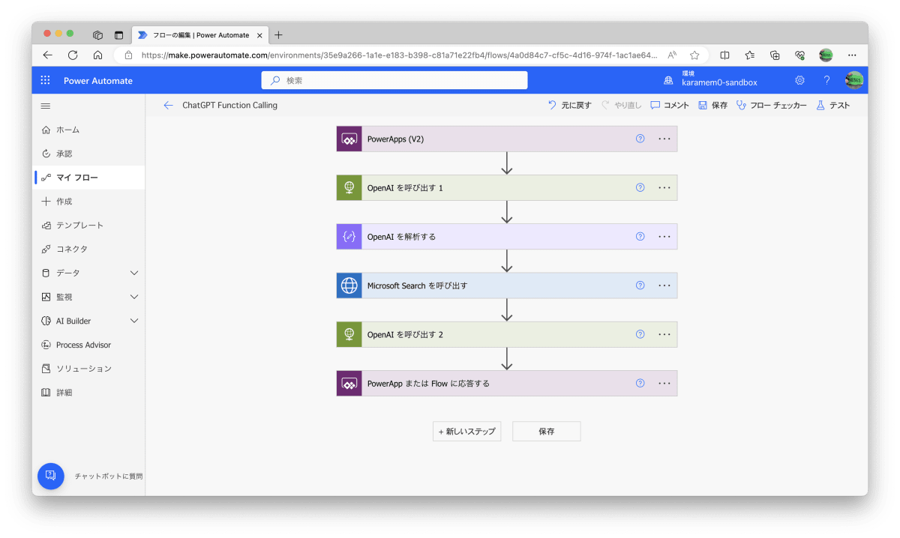The width and height of the screenshot is (900, 538).
Task: Go back using the flow title arrow
Action: [168, 106]
